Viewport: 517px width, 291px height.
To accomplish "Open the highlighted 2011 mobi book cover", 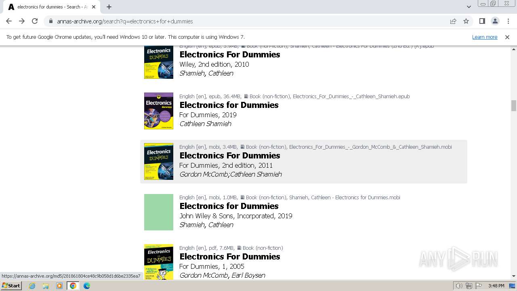I will 159,161.
